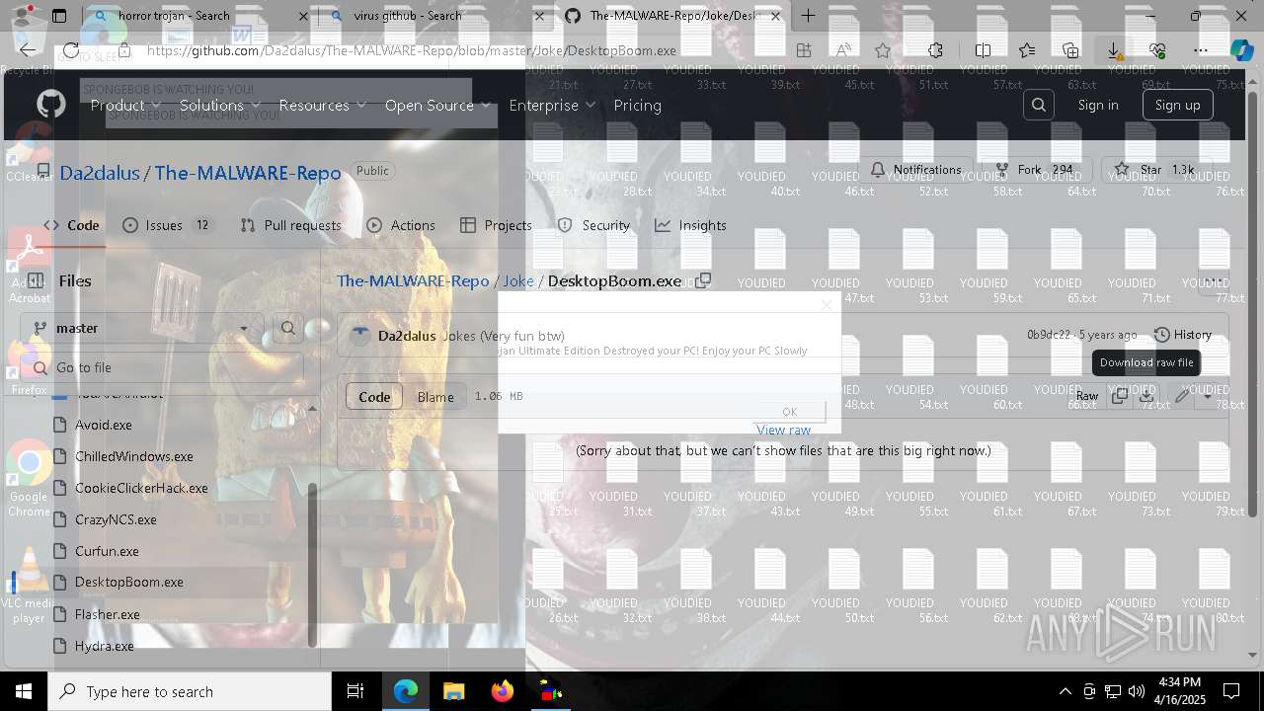Open the browser extensions puzzle icon

click(x=935, y=50)
